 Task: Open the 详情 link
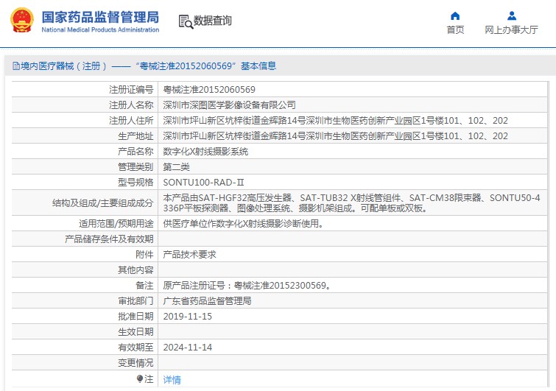click(x=172, y=380)
